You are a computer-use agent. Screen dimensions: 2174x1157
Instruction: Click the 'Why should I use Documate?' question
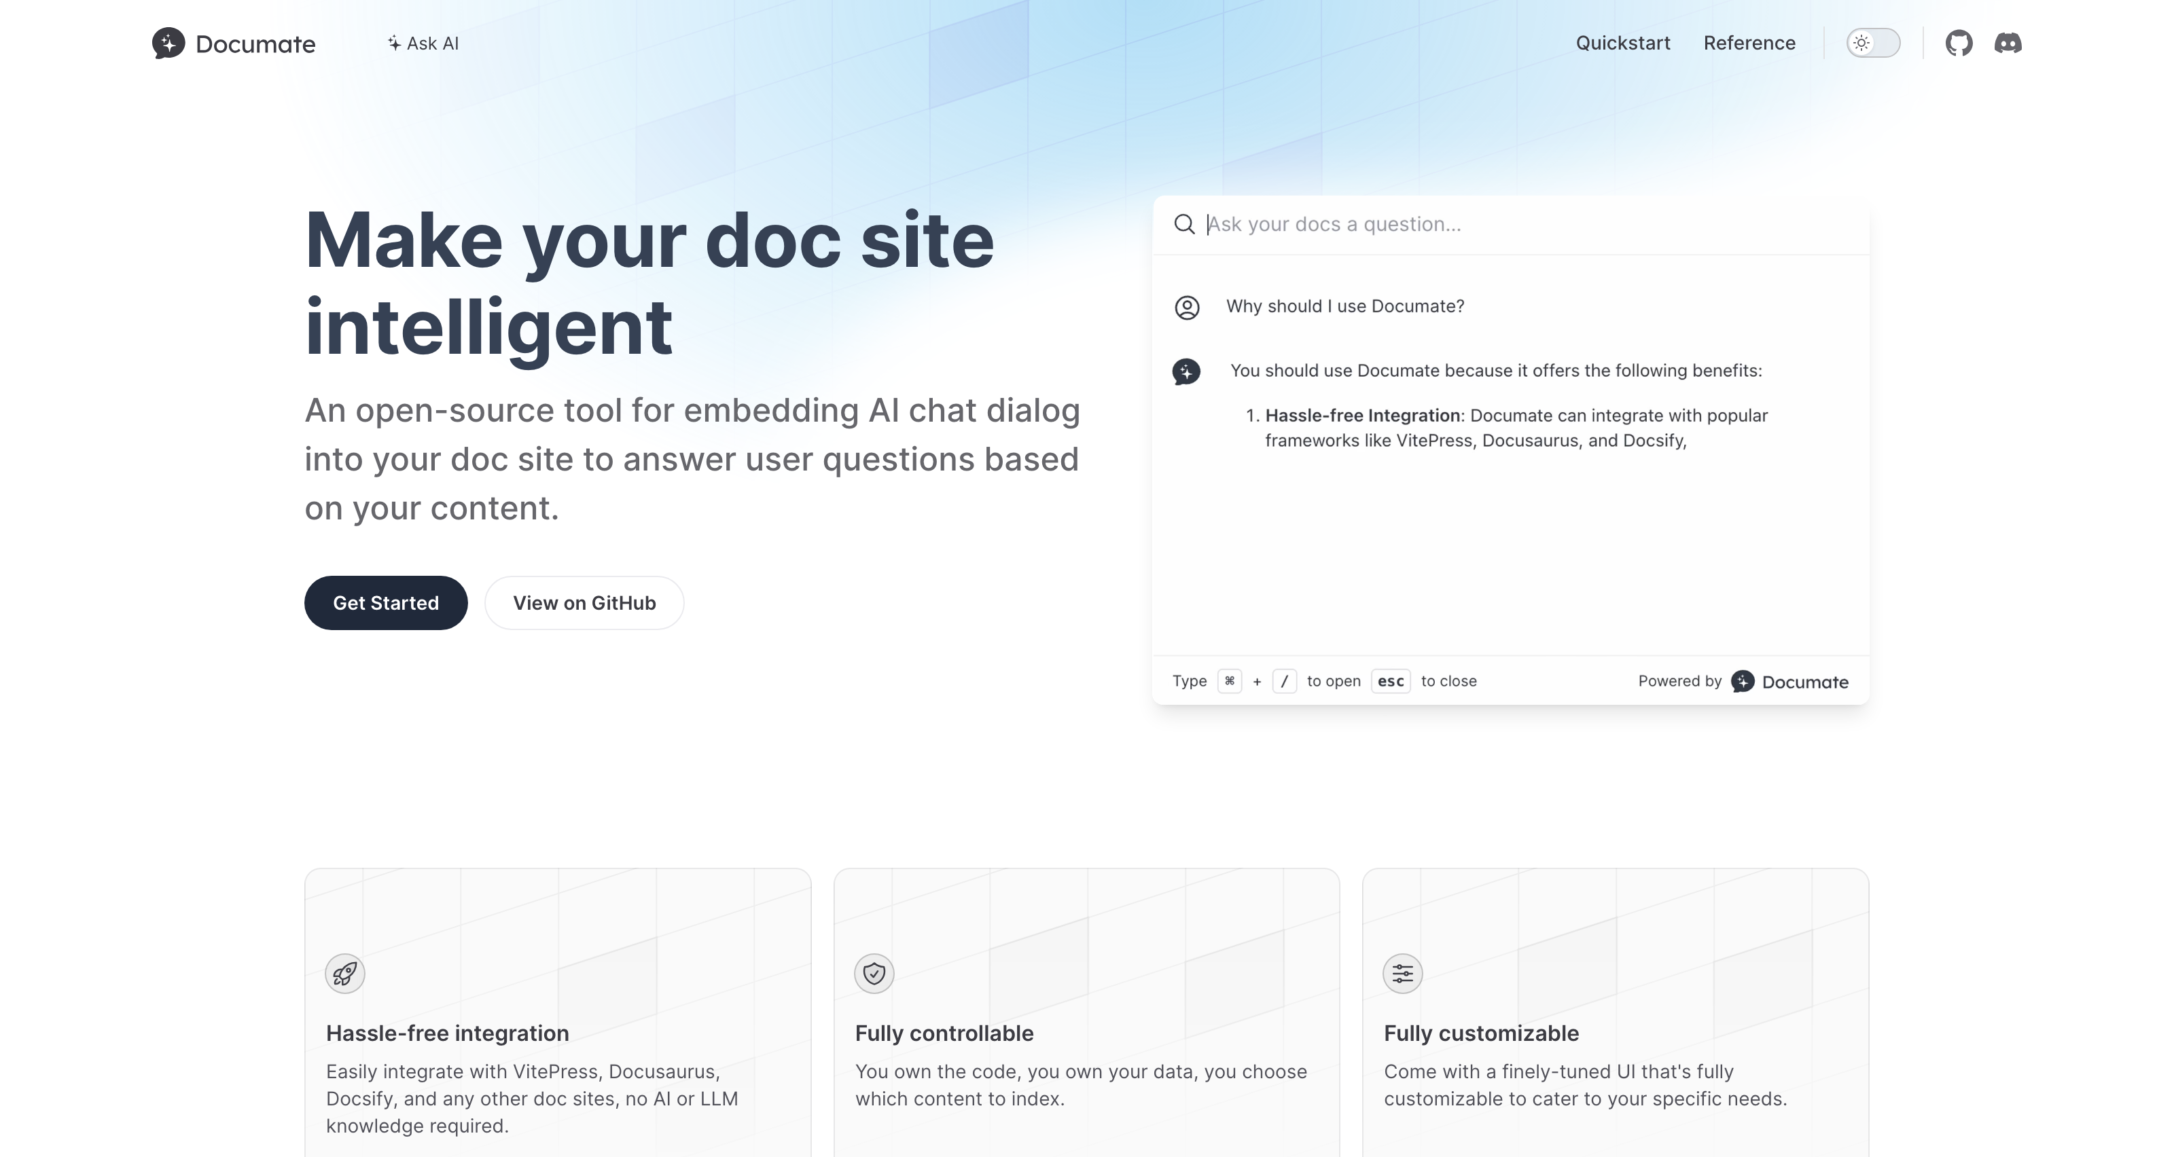(x=1344, y=306)
